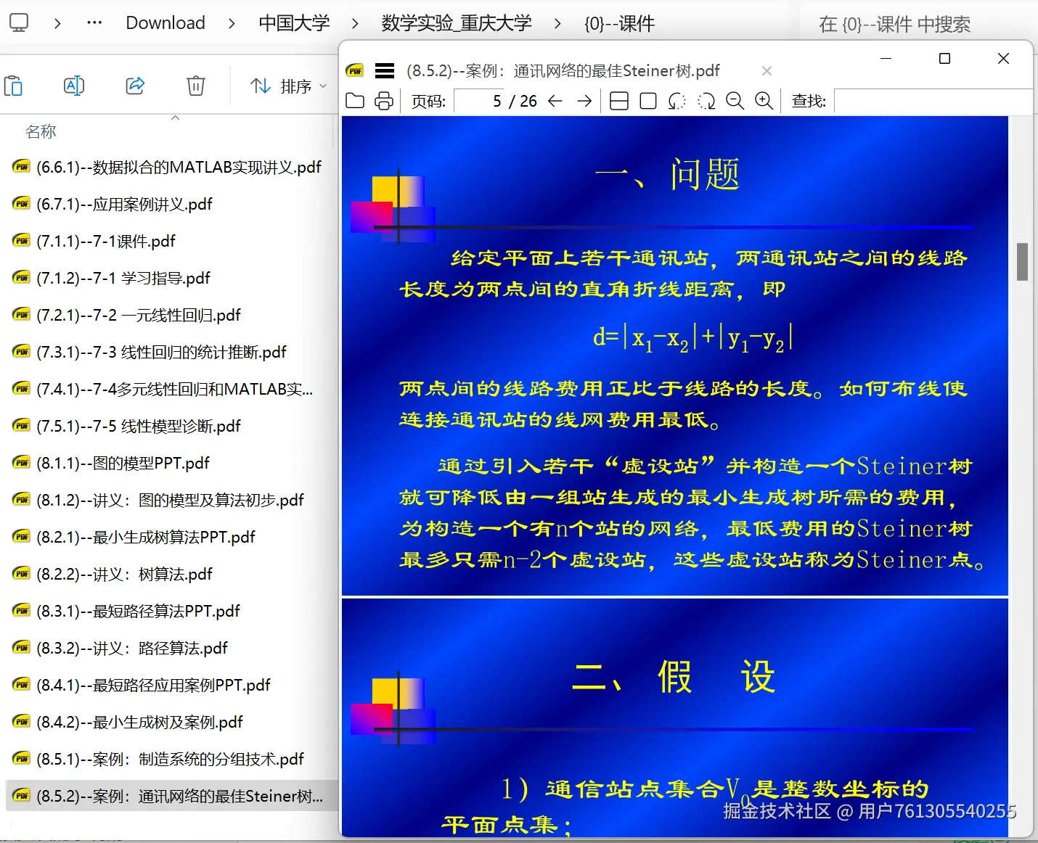The height and width of the screenshot is (843, 1038).
Task: Expand the ellipsis breadcrumb in address bar
Action: pyautogui.click(x=94, y=22)
